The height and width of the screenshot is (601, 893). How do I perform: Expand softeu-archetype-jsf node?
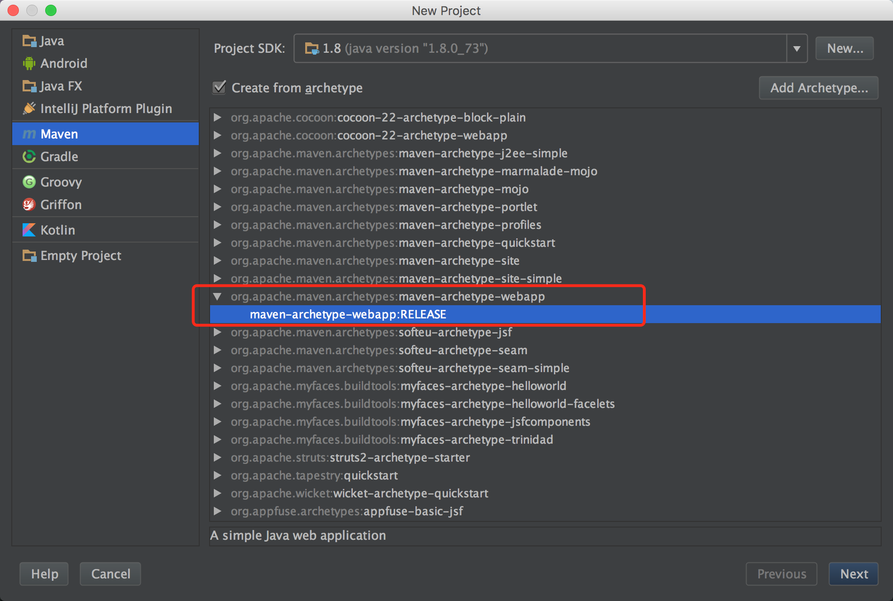coord(217,332)
